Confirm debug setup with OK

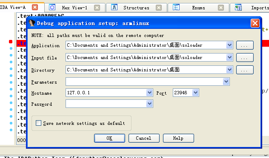(x=109, y=138)
